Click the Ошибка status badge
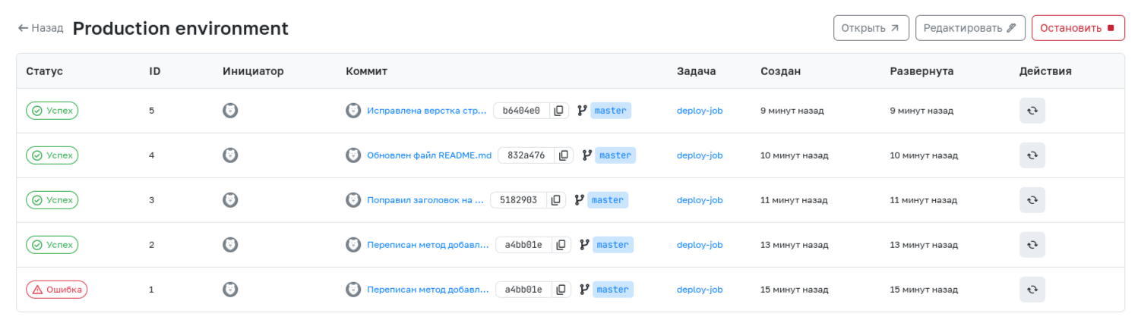The width and height of the screenshot is (1141, 323). (57, 290)
